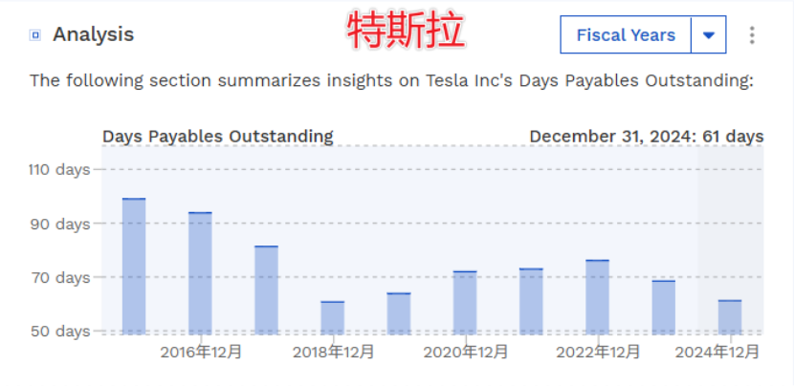Click the bar above 2024年12月

730,316
